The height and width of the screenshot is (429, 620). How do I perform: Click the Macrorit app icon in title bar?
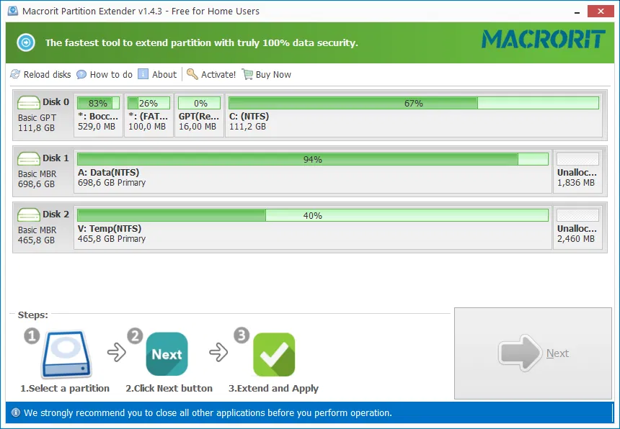click(x=13, y=11)
